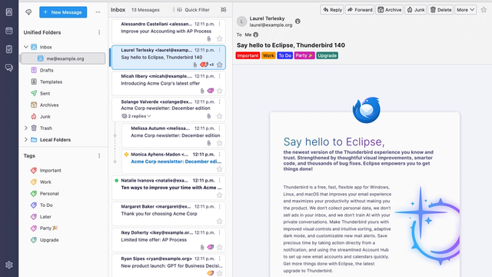Screen dimensions: 492x277
Task: Collapse the Inbox folder tree
Action: 26,47
